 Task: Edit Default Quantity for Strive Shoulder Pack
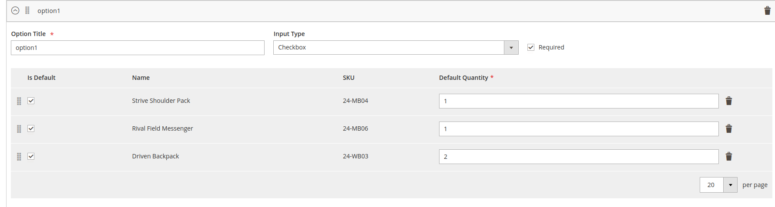[x=578, y=101]
